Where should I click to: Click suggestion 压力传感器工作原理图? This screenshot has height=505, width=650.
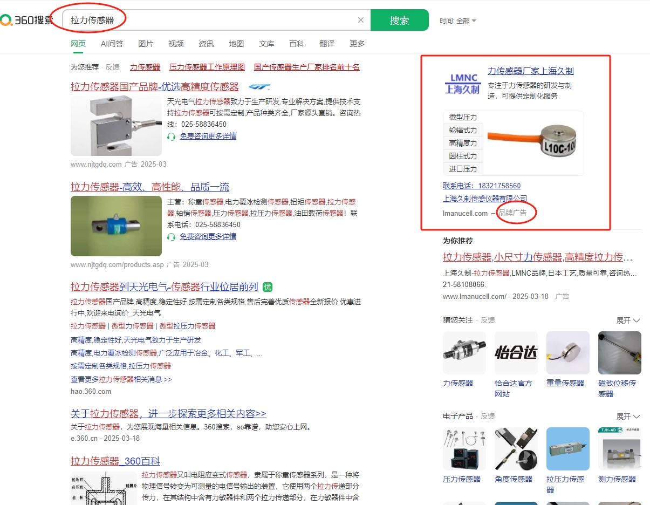coord(207,67)
